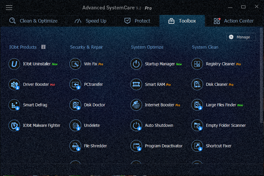Launch IObit Uninstaller icon
Screen dimensions: 264x176
click(x=14, y=64)
